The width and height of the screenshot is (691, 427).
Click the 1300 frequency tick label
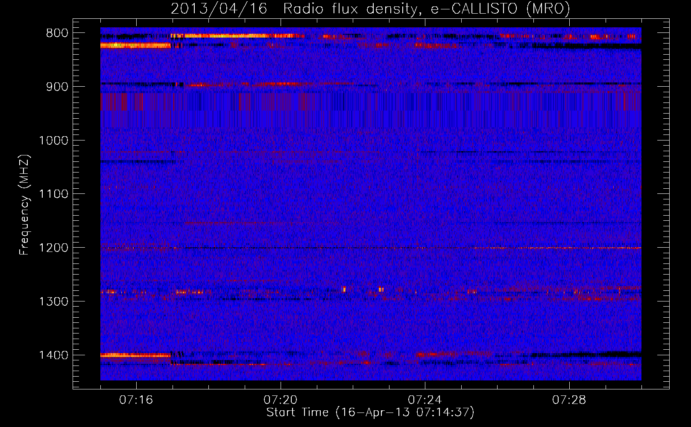[53, 301]
